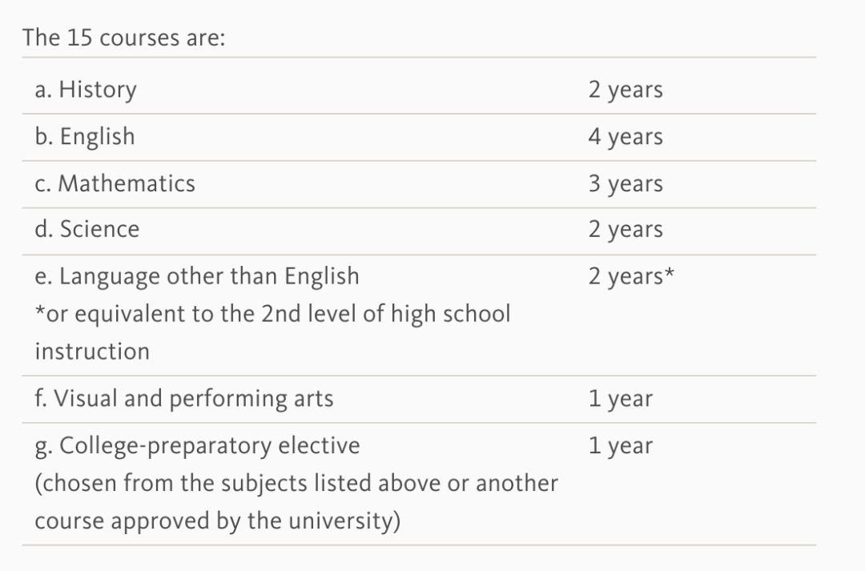Click the 'The 15 courses are:' heading
The image size is (865, 571).
coord(124,38)
